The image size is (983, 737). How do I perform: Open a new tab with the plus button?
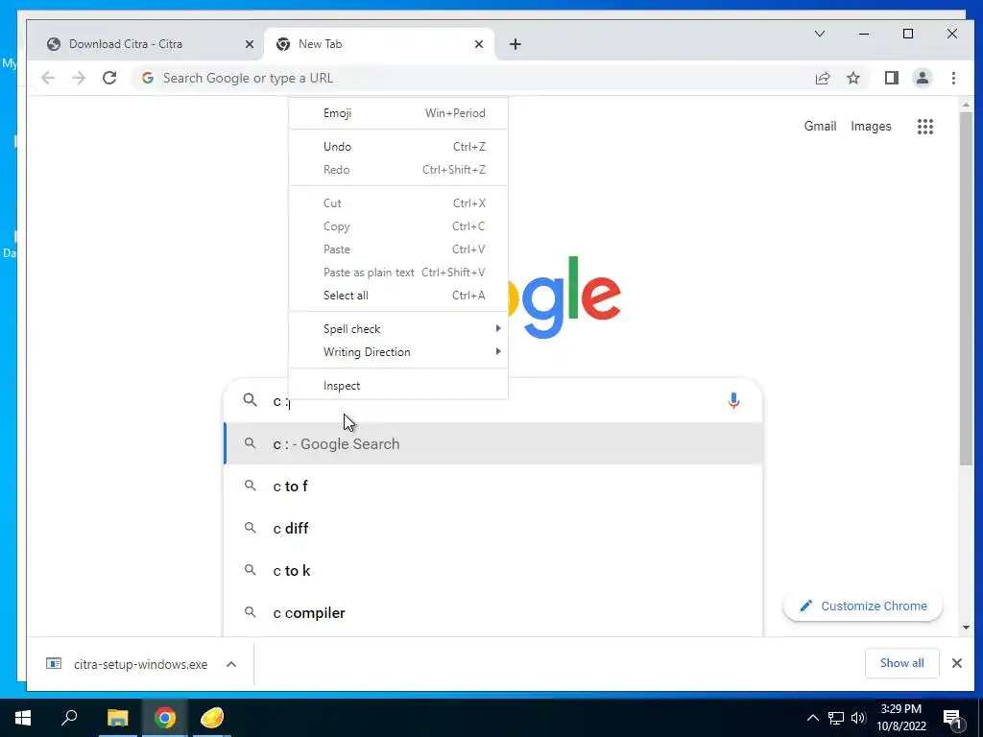pyautogui.click(x=515, y=44)
